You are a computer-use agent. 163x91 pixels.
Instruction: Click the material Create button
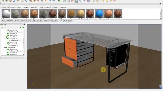pyautogui.click(x=47, y=7)
